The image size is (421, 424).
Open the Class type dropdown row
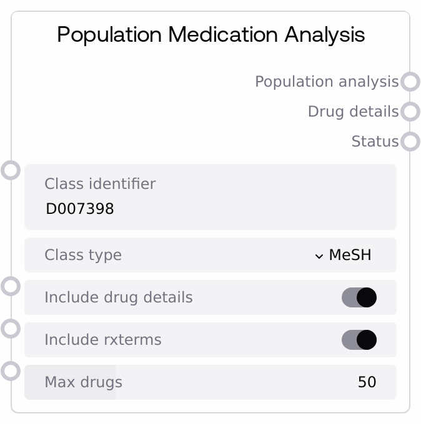(210, 255)
